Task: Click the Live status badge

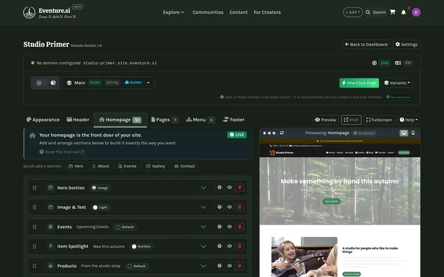Action: tap(385, 63)
